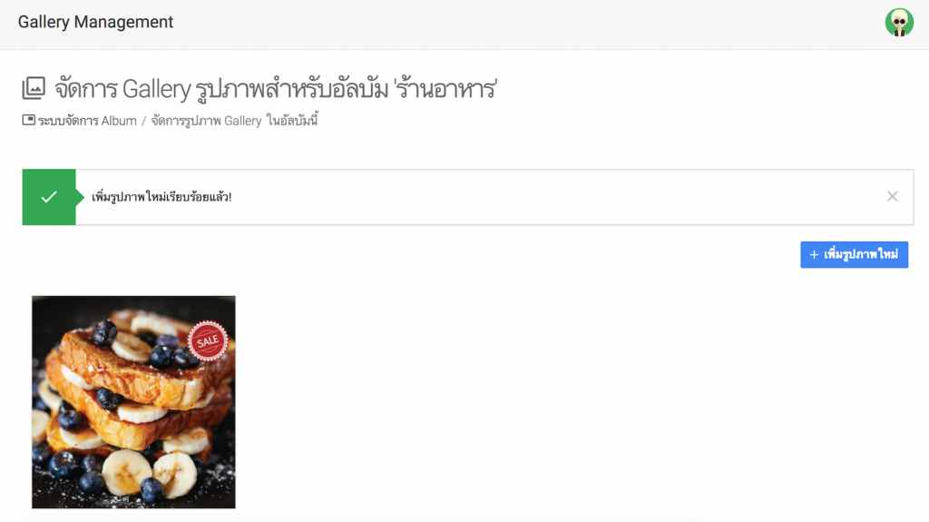Click the gallery image-stack icon beside heading
Image resolution: width=929 pixels, height=522 pixels.
click(x=34, y=88)
